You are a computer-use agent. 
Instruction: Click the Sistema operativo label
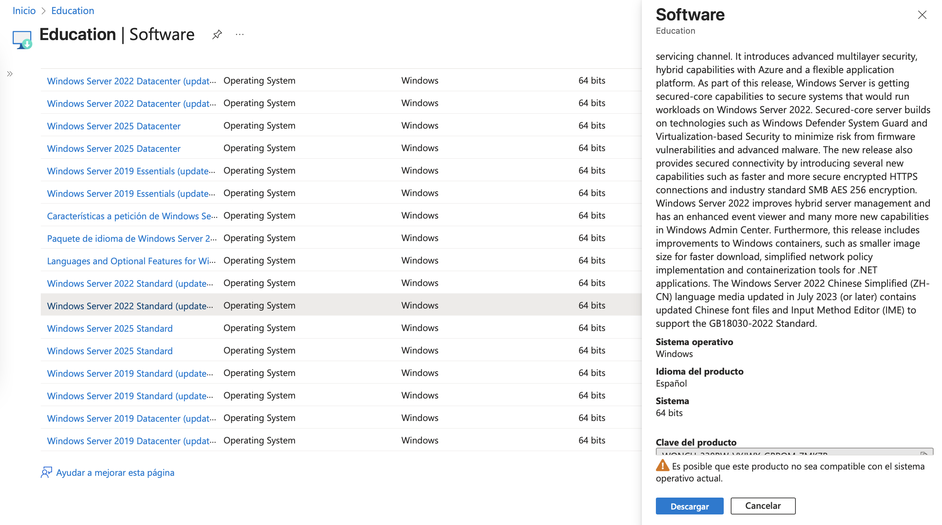pyautogui.click(x=694, y=342)
